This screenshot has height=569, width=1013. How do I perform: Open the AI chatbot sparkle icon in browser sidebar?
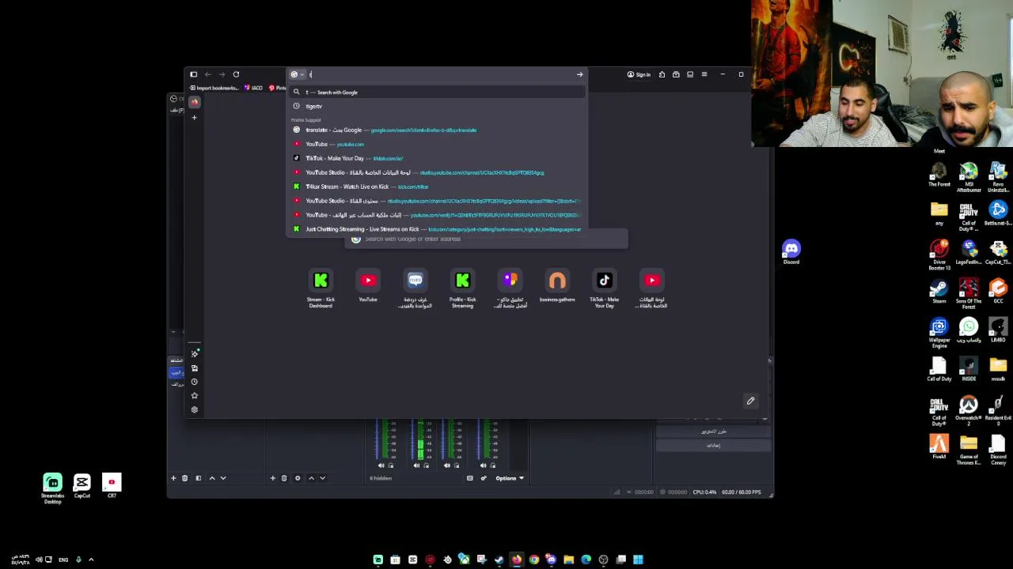tap(195, 353)
